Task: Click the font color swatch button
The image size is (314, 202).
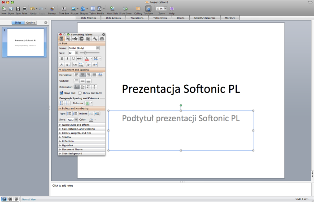Action: 87,58
